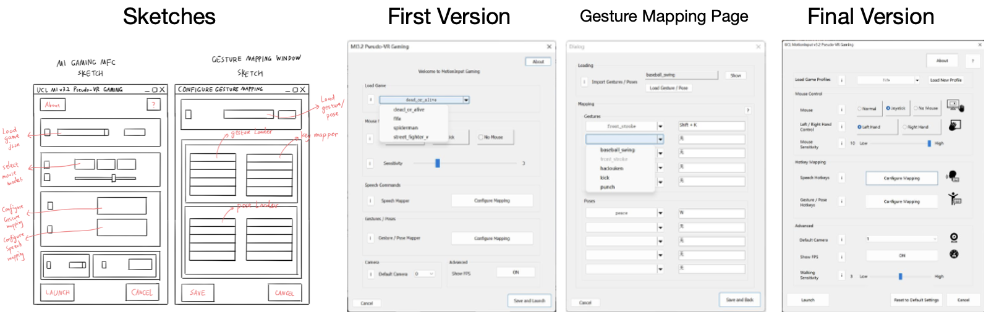Open the Load Game Profiles dropdown in Final Version
Viewport: 986px width, 314px height.
tap(917, 80)
